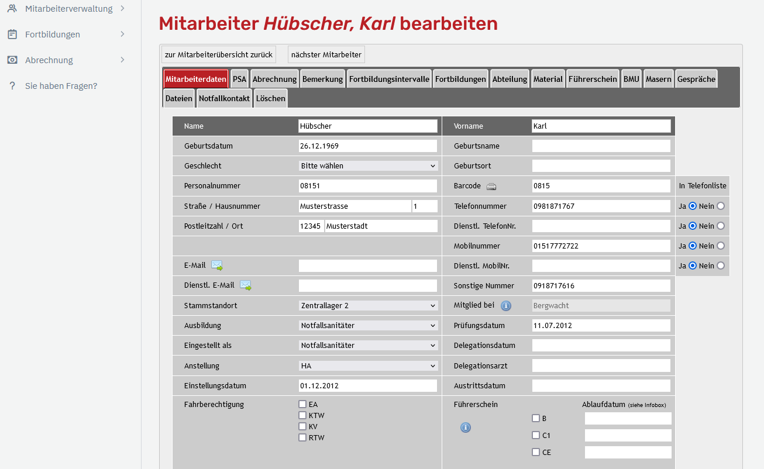Click the Mobilnummer input field
This screenshot has width=764, height=469.
601,246
